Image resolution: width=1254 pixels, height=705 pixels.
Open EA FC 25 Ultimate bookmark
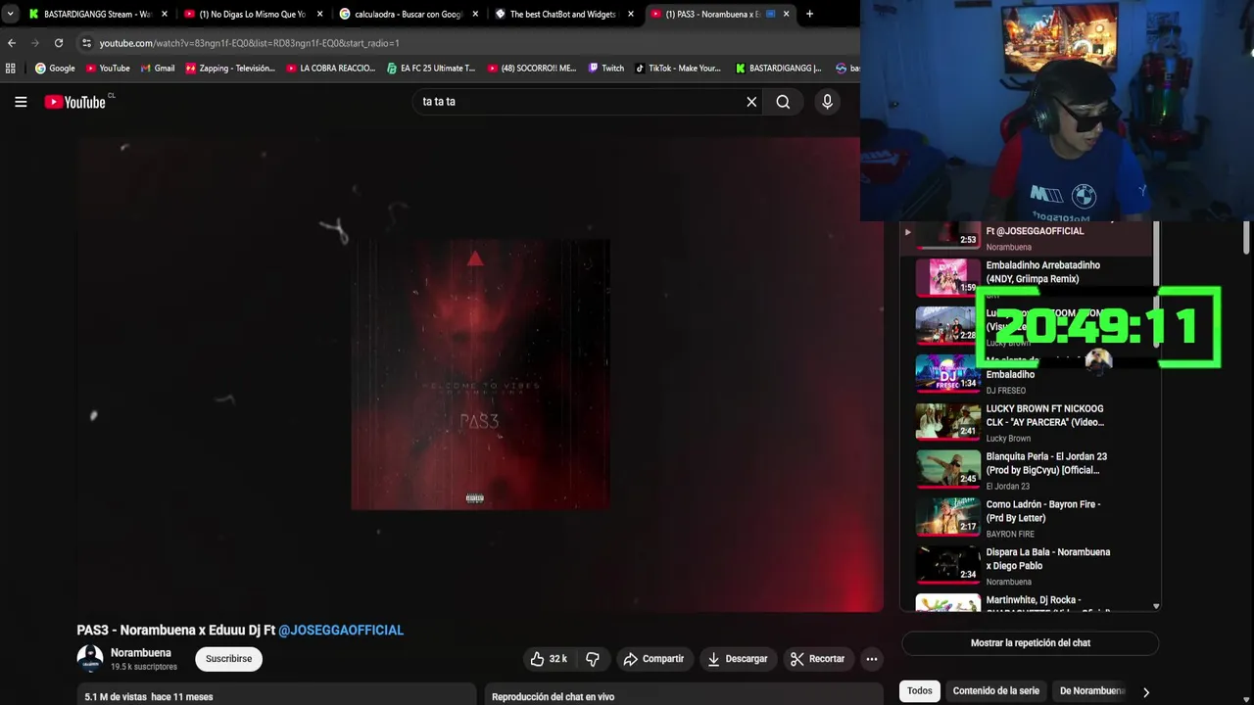point(431,69)
